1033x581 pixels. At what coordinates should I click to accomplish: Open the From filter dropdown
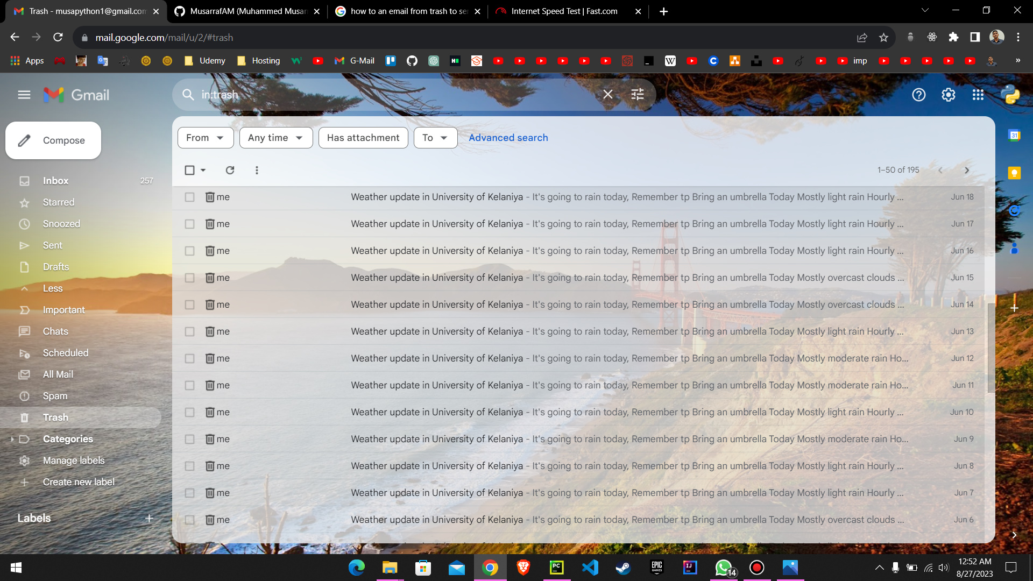(x=205, y=137)
